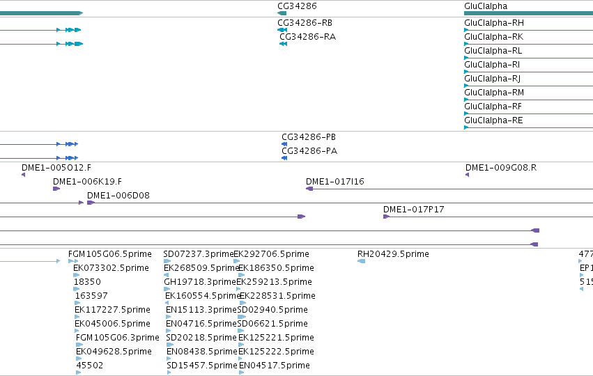This screenshot has width=593, height=376.
Task: Select GluClalpha-RM transcript
Action: 494,93
